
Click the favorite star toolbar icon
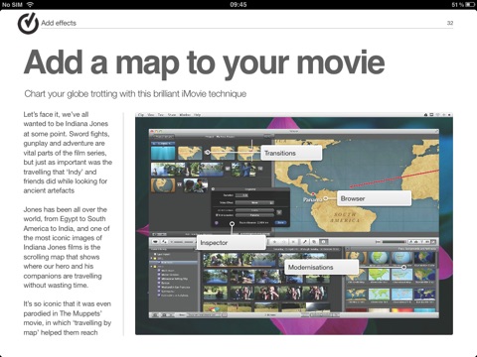[x=274, y=242]
